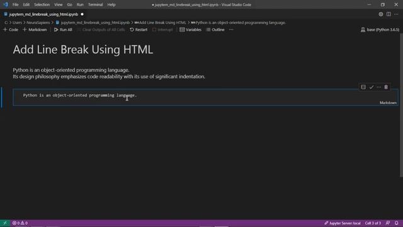
Task: Open the notebook toolbar overflow ellipsis
Action: coord(231,30)
